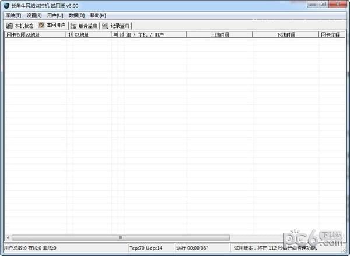Open the 数据[D] menu
350x256 pixels.
(x=76, y=16)
